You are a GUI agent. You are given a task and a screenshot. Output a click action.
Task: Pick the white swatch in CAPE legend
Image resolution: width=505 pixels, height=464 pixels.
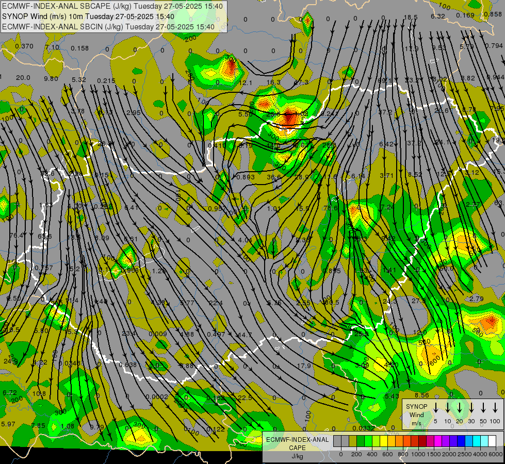tap(492, 441)
